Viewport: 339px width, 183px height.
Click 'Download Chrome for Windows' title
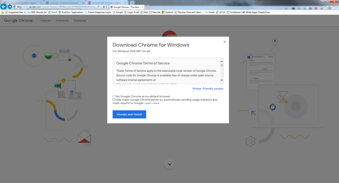coord(151,45)
